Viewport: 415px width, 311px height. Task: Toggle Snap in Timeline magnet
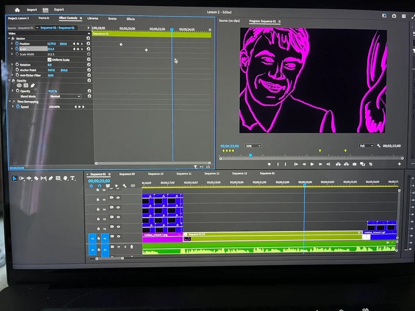(x=99, y=186)
